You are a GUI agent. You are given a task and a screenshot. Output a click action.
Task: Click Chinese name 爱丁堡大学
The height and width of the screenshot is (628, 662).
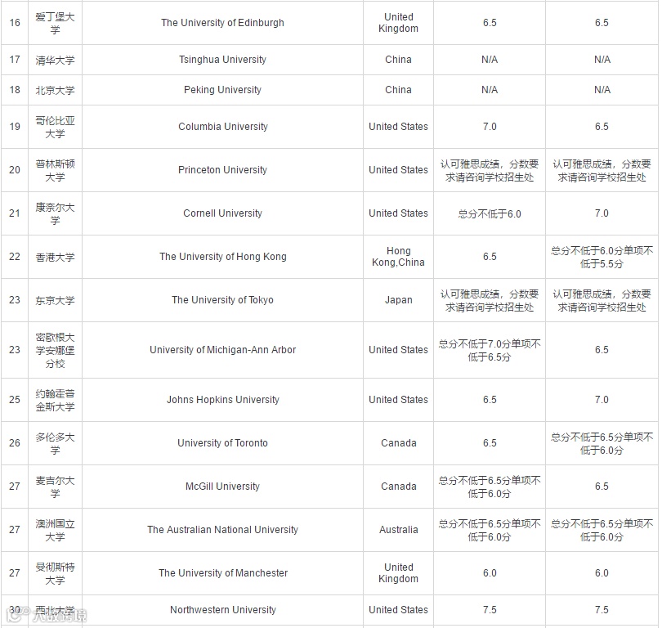tap(55, 23)
